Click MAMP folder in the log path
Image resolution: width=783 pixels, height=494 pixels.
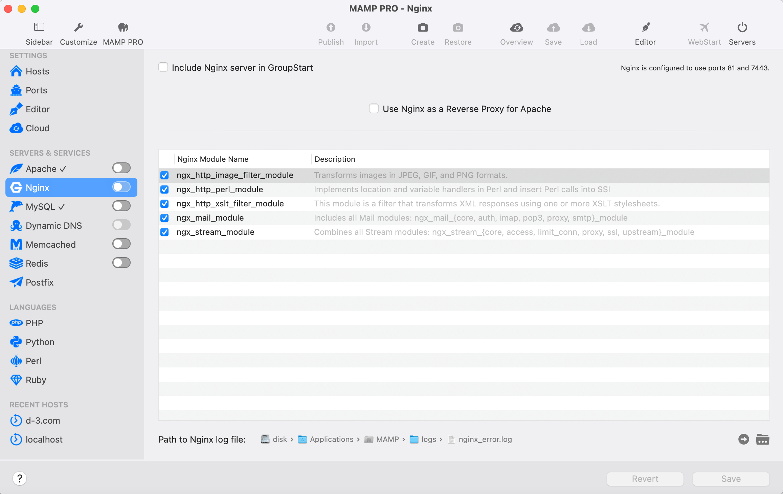coord(382,439)
